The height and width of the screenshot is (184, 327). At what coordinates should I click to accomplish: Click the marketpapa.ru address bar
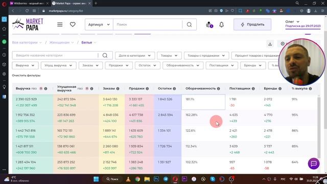pyautogui.click(x=66, y=11)
